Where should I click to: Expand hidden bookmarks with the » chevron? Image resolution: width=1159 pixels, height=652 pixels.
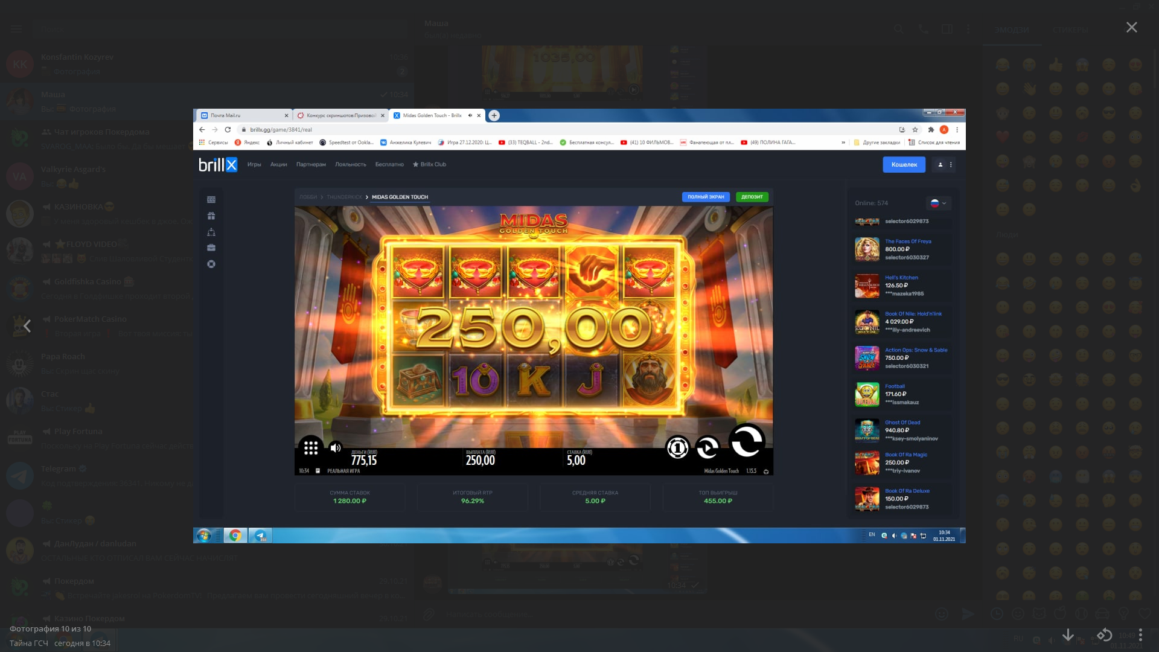[843, 142]
